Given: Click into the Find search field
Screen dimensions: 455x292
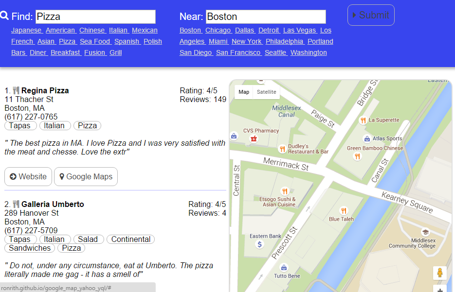Looking at the screenshot, I should point(95,17).
